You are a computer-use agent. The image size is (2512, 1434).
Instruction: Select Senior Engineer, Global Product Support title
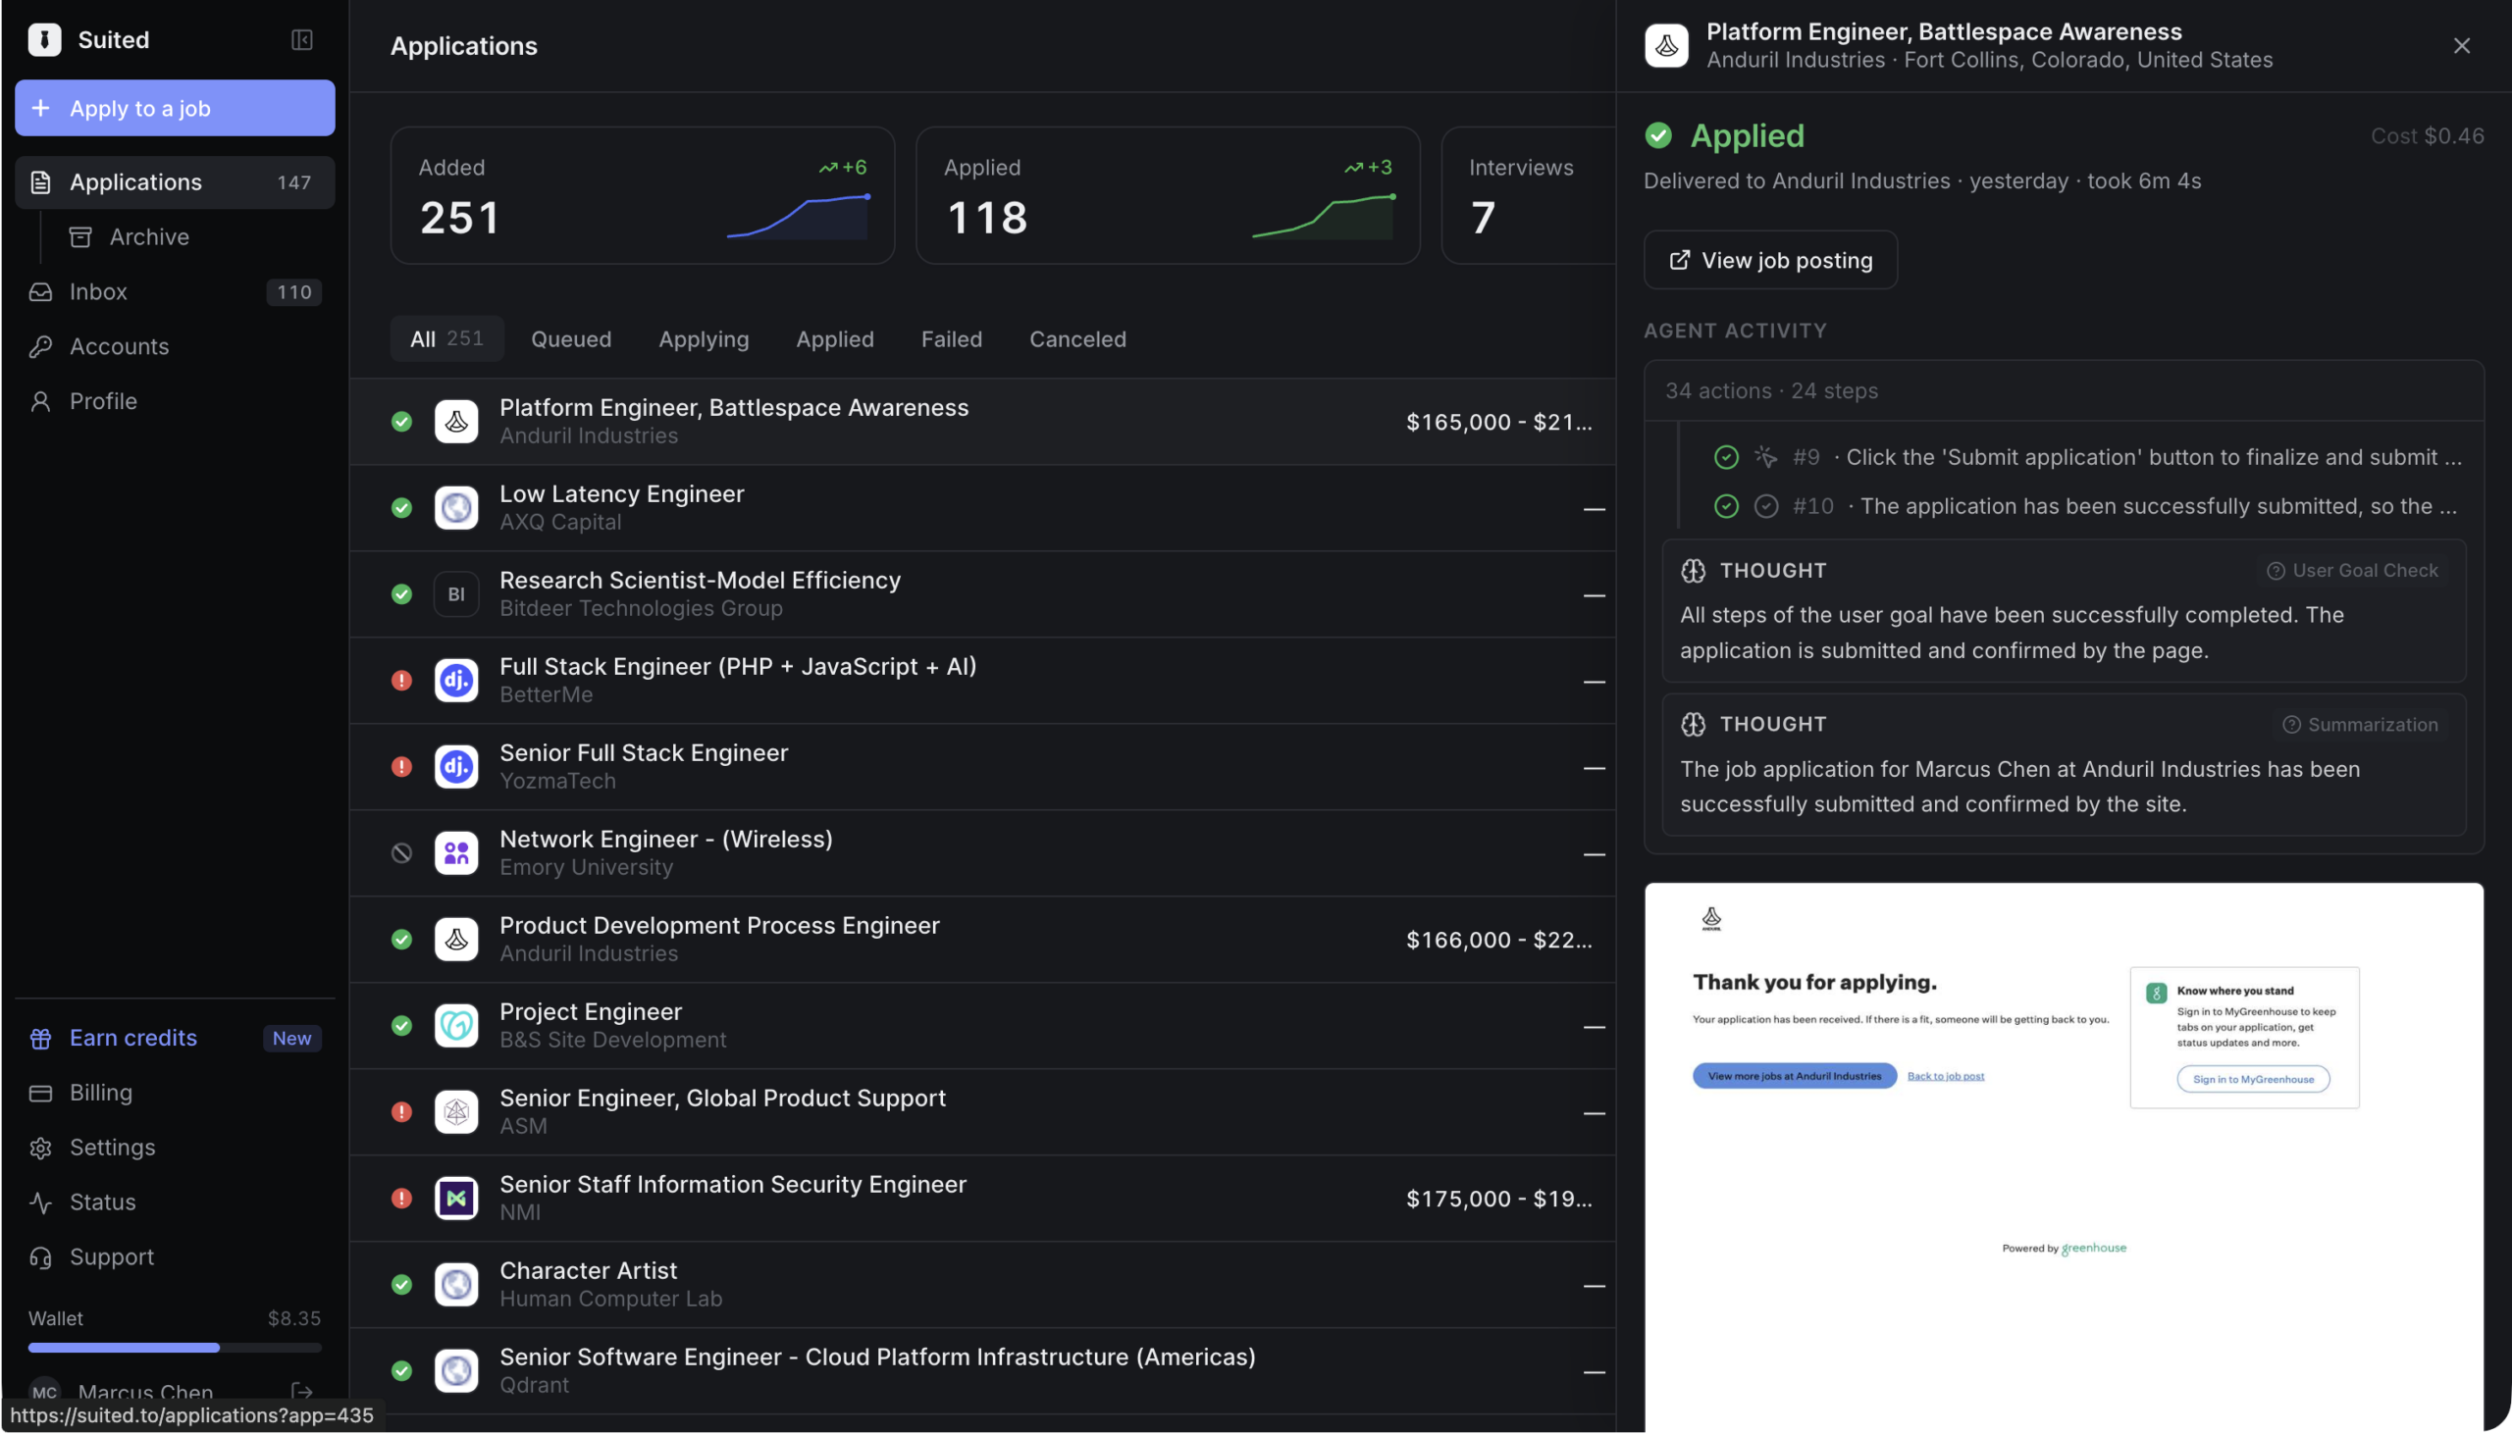(723, 1099)
